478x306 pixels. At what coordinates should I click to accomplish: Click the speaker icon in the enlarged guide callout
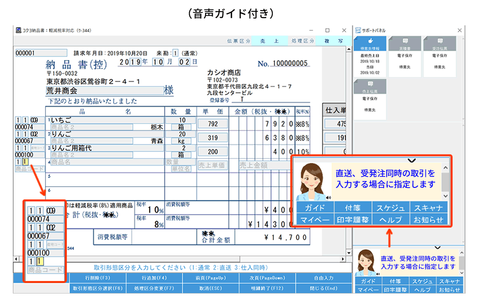pyautogui.click(x=329, y=197)
